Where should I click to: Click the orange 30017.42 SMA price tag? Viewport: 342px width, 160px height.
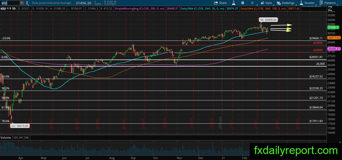coord(334,38)
